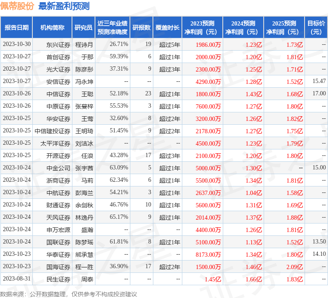
Task: Click the 2025预测净利润 column header
Action: coord(284,28)
